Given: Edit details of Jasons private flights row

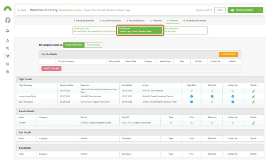Looking at the screenshot, I should [253, 97].
